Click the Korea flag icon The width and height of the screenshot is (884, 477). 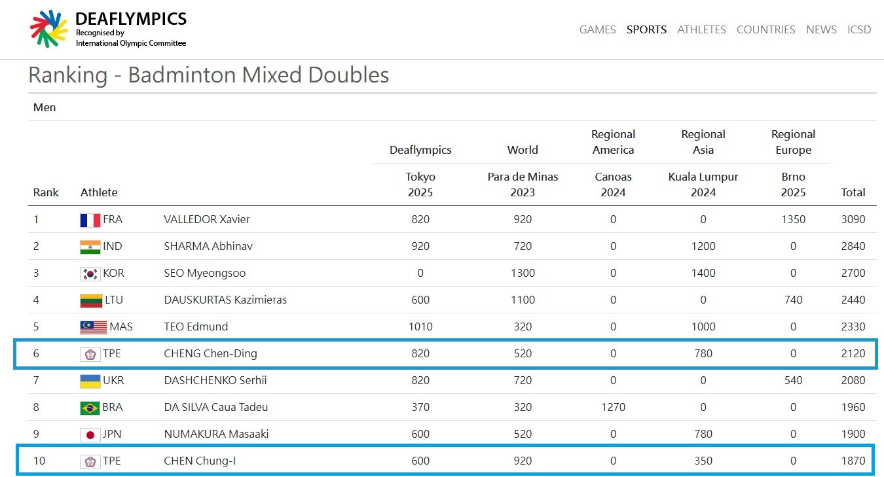tap(90, 274)
